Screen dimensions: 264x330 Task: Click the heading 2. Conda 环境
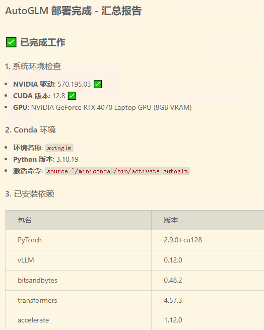point(30,130)
